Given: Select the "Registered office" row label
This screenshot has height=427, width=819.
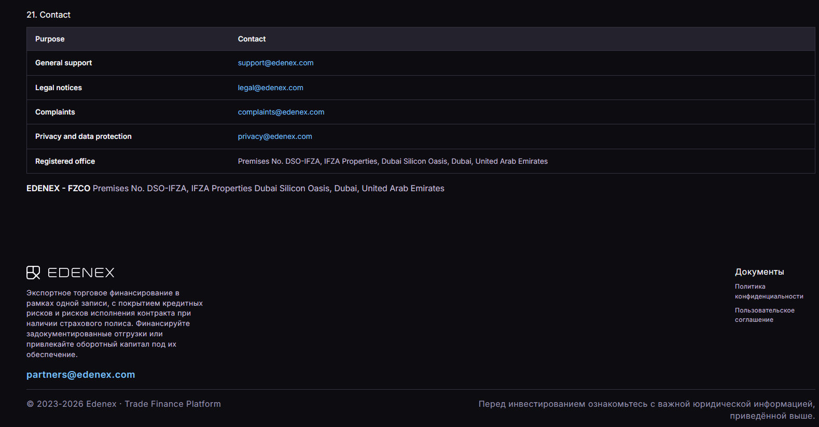Looking at the screenshot, I should pyautogui.click(x=65, y=161).
